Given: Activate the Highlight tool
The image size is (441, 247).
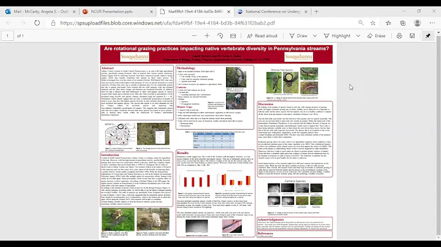Looking at the screenshot, I should (x=337, y=36).
